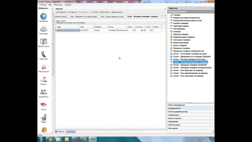Viewport: 252px width, 142px height.
Task: Open the Отчеты администратора navigator section
Action: click(191, 112)
